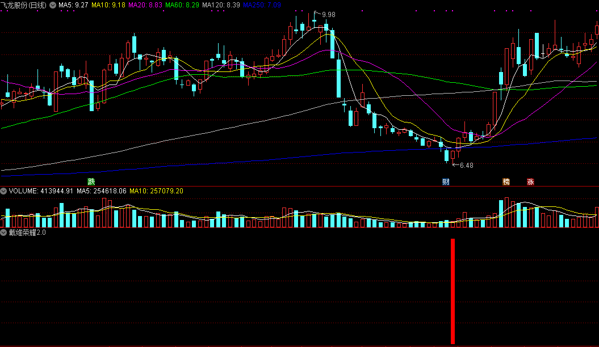Click the blue MA250 average label
The image size is (599, 347).
262,5
